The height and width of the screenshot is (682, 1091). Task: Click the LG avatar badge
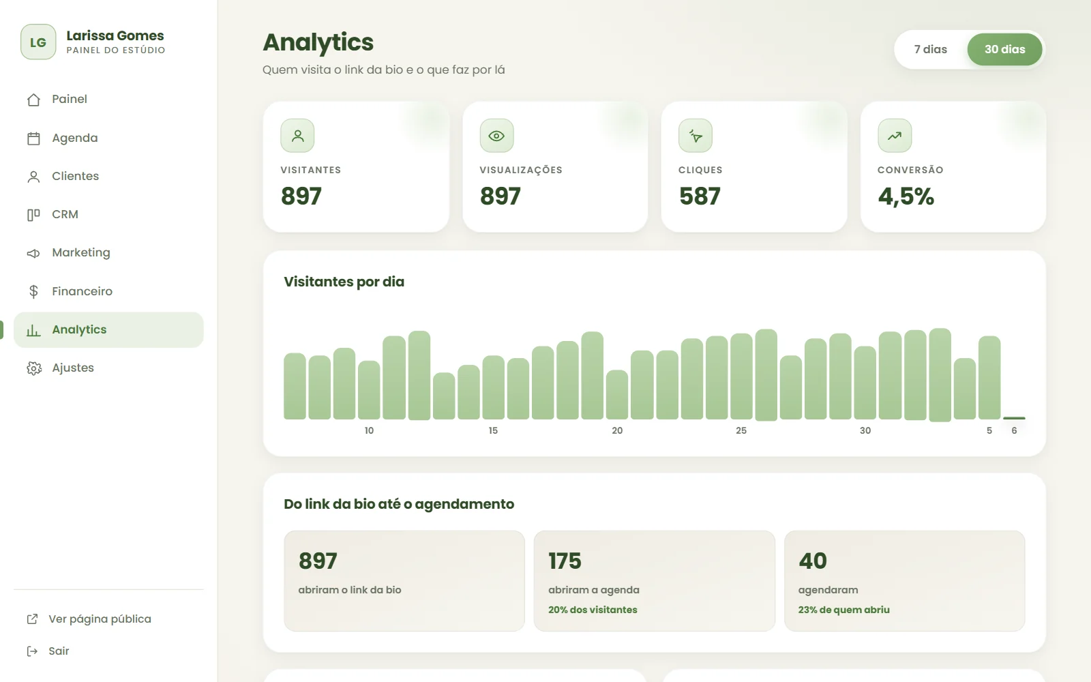38,42
